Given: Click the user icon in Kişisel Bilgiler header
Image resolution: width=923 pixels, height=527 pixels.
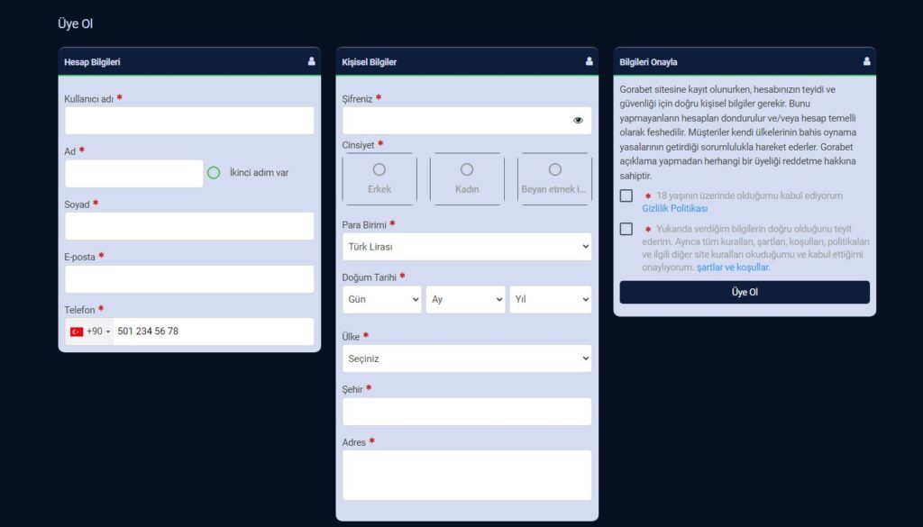Looking at the screenshot, I should coord(589,61).
